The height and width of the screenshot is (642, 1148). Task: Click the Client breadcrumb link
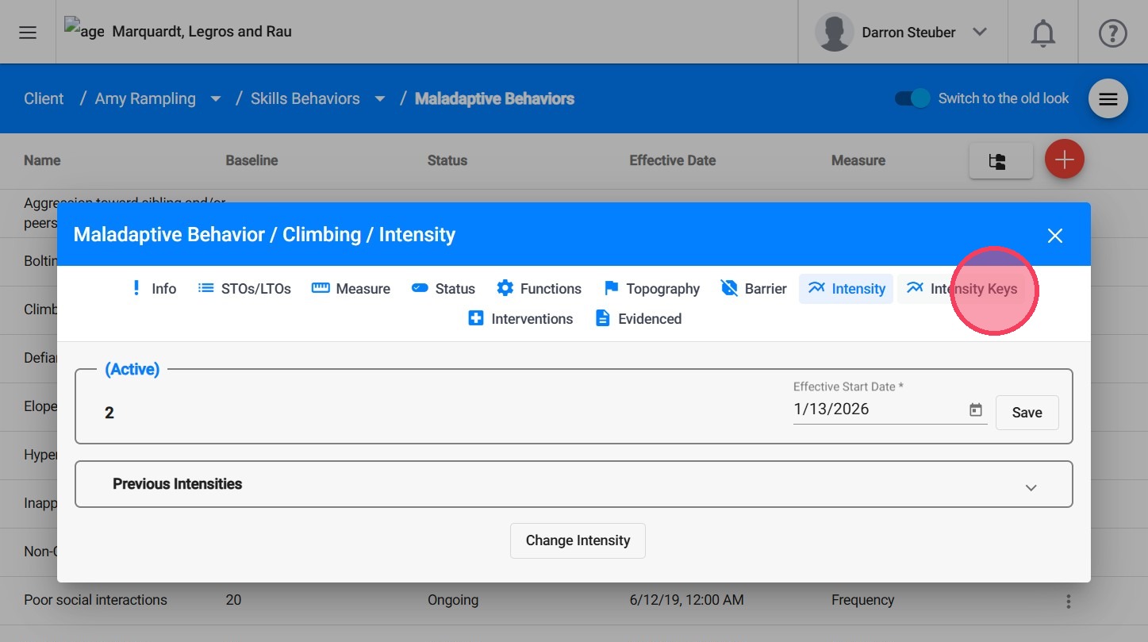[x=44, y=99]
